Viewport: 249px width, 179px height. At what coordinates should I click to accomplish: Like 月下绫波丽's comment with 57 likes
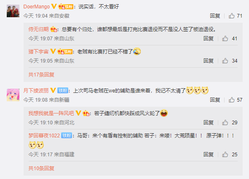tap(232, 100)
